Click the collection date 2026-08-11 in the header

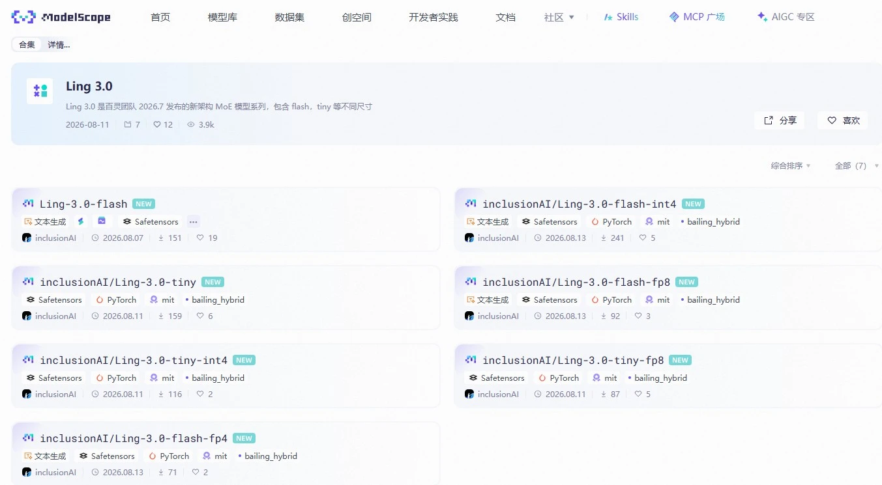coord(87,124)
